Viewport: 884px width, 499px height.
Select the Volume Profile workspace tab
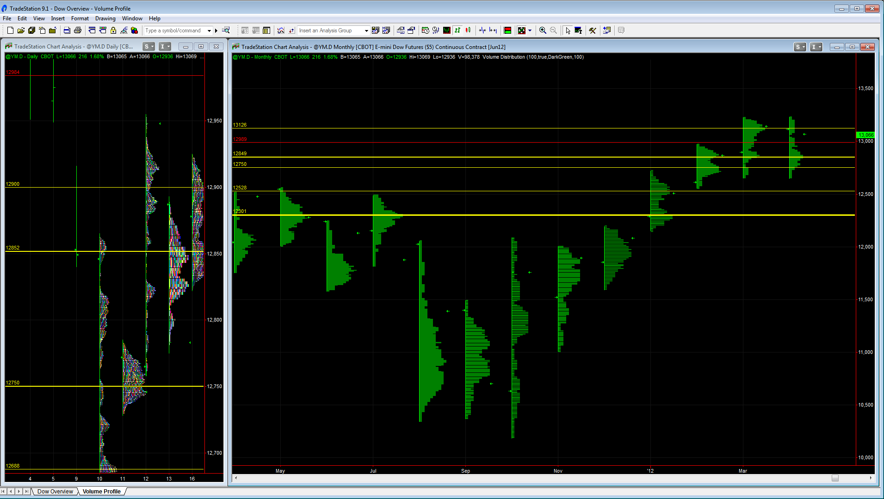click(x=102, y=491)
